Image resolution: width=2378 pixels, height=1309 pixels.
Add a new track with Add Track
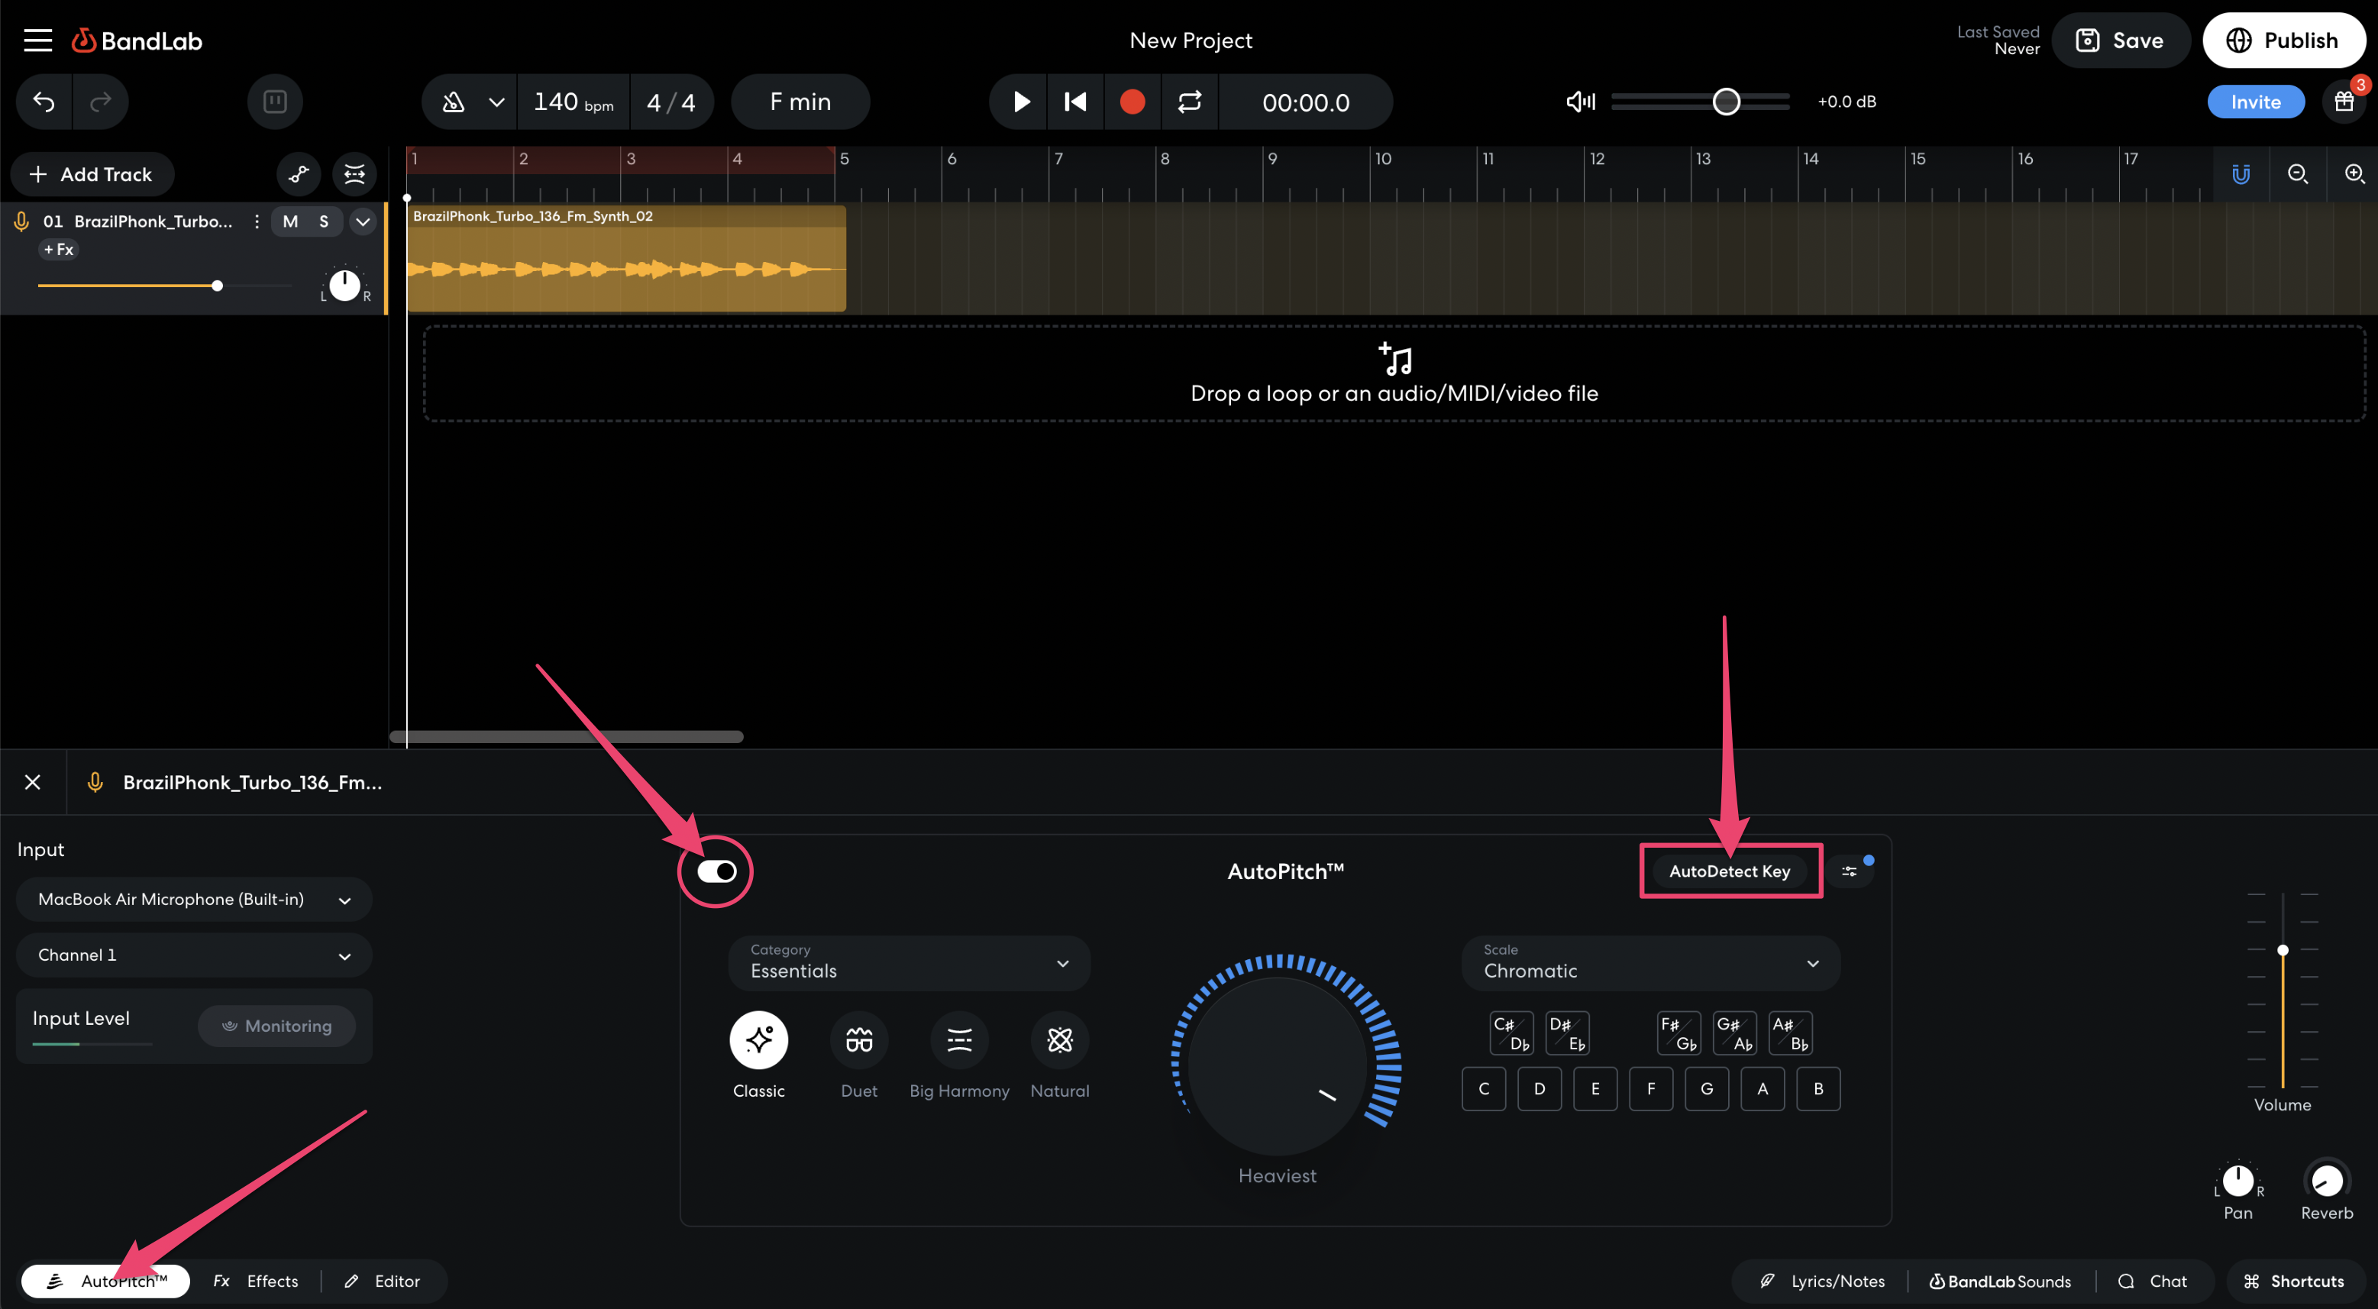pos(92,173)
